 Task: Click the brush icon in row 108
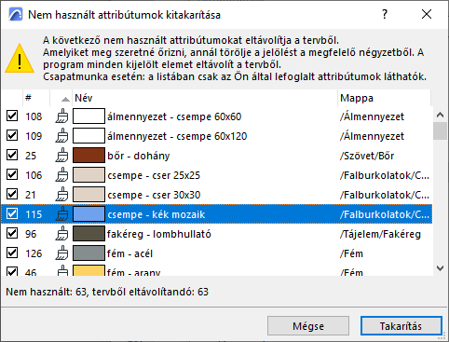(x=62, y=116)
